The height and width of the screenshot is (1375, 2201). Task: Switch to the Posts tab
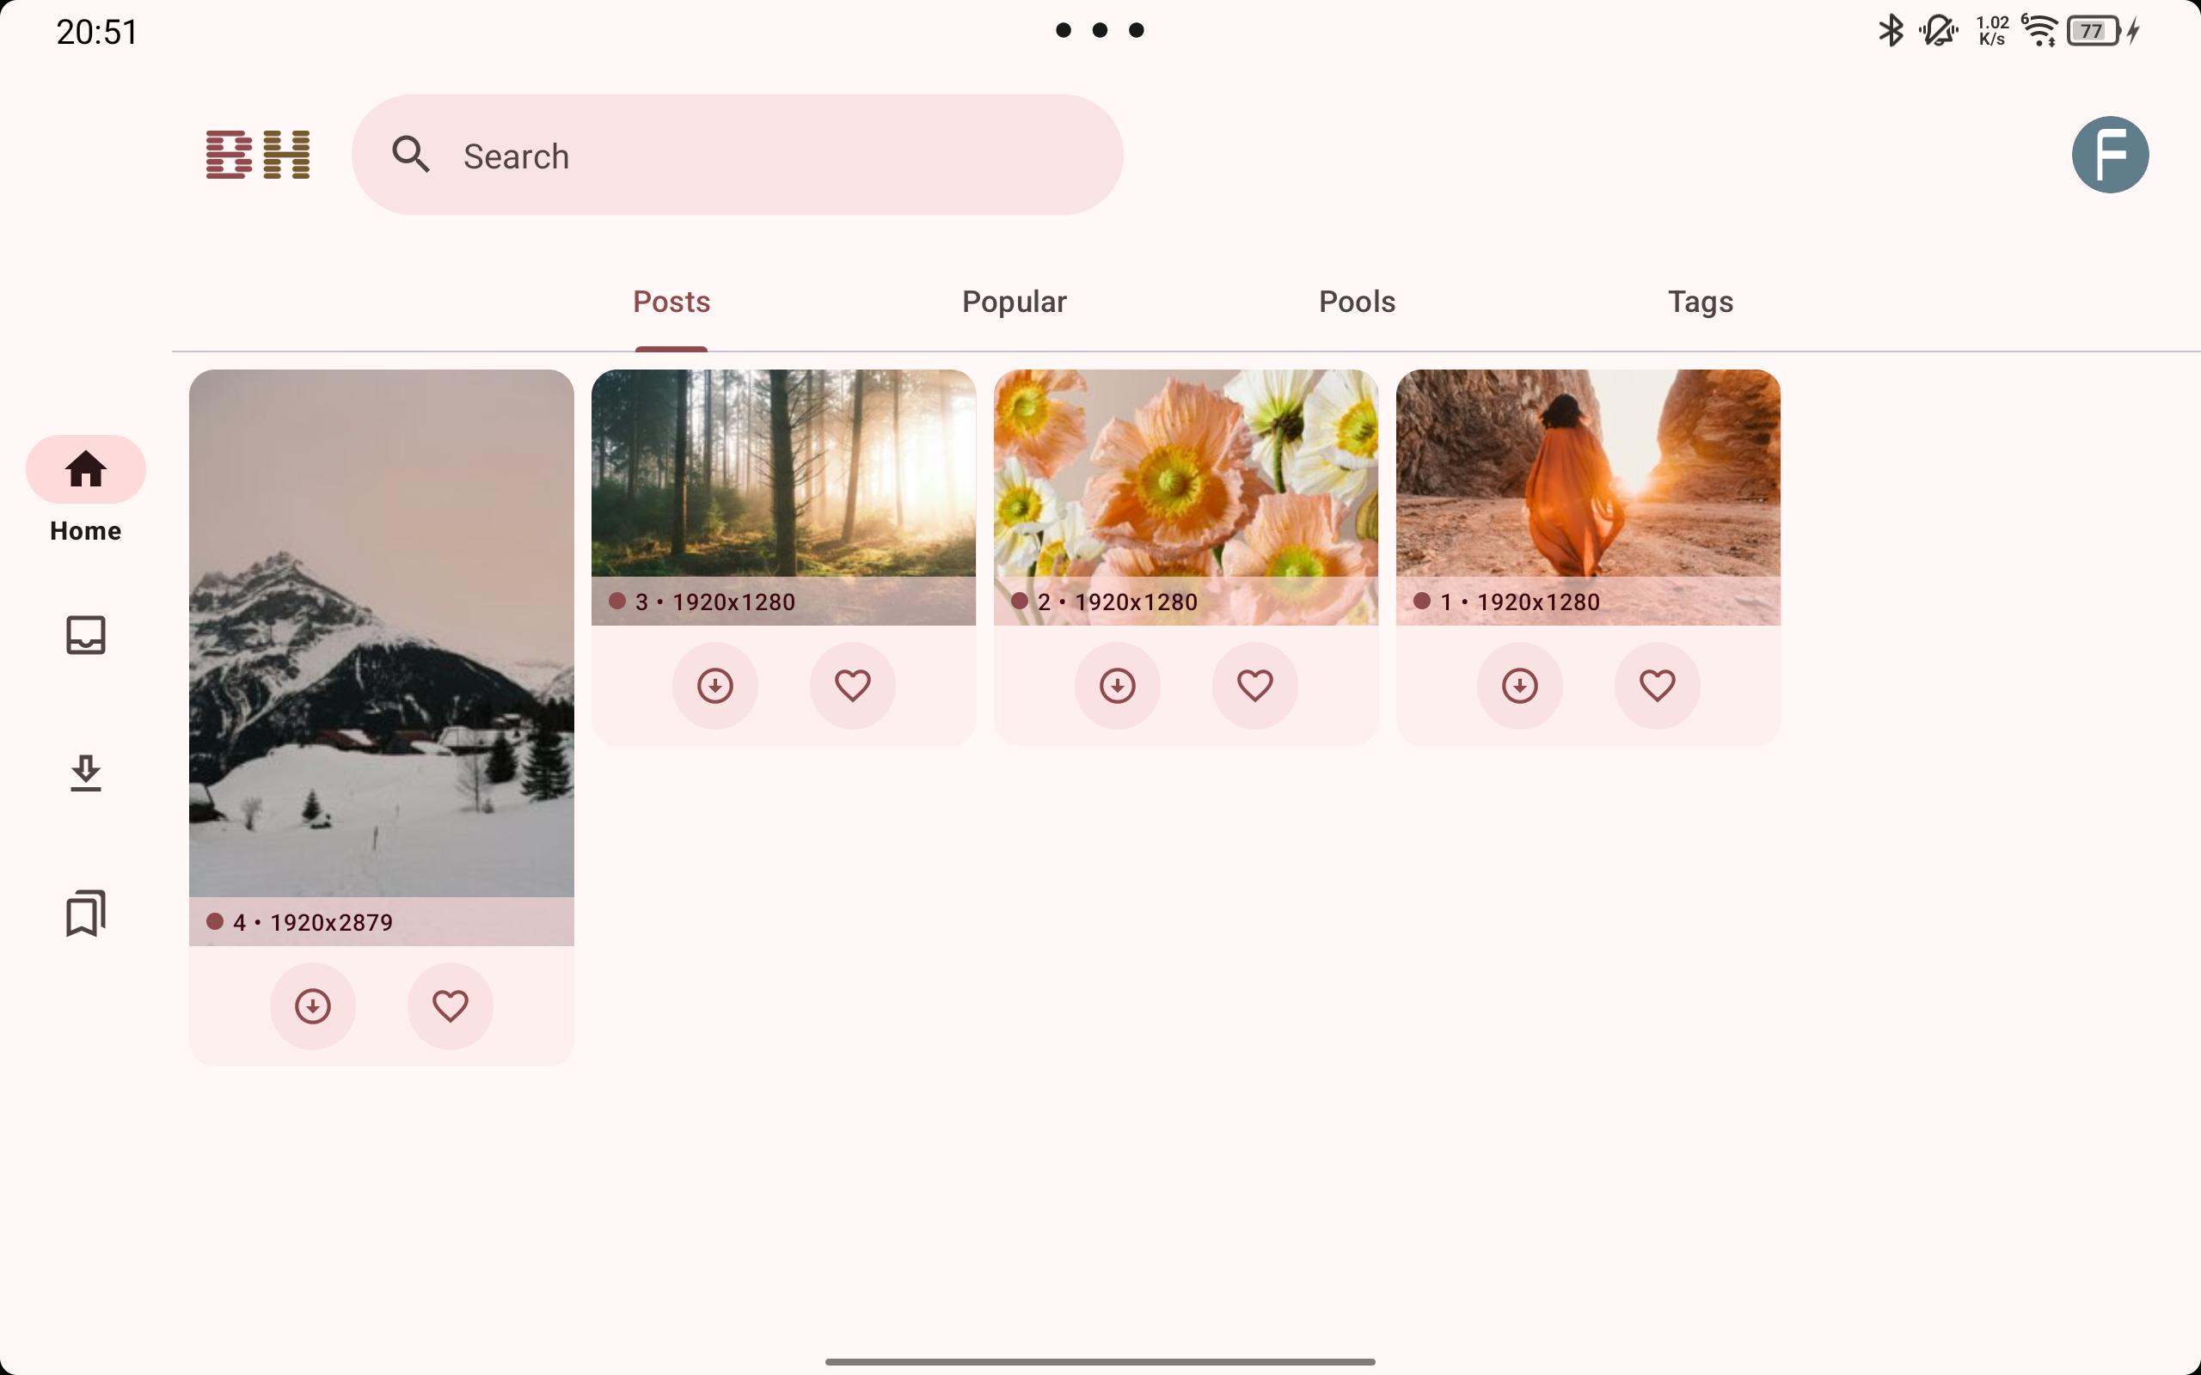click(671, 302)
